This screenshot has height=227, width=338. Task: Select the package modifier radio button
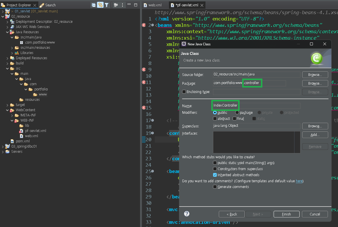[x=237, y=113]
